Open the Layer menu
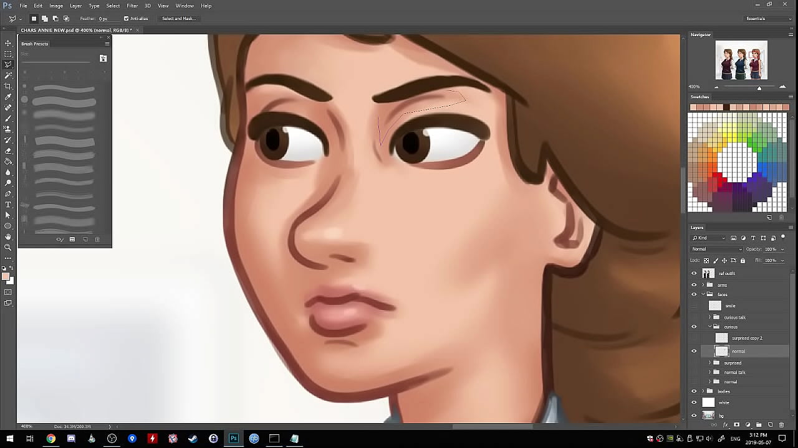 (75, 6)
